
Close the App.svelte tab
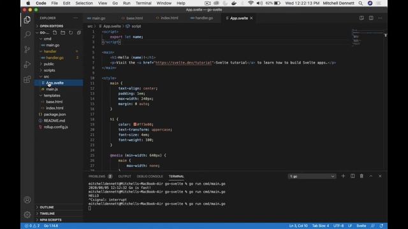point(251,18)
